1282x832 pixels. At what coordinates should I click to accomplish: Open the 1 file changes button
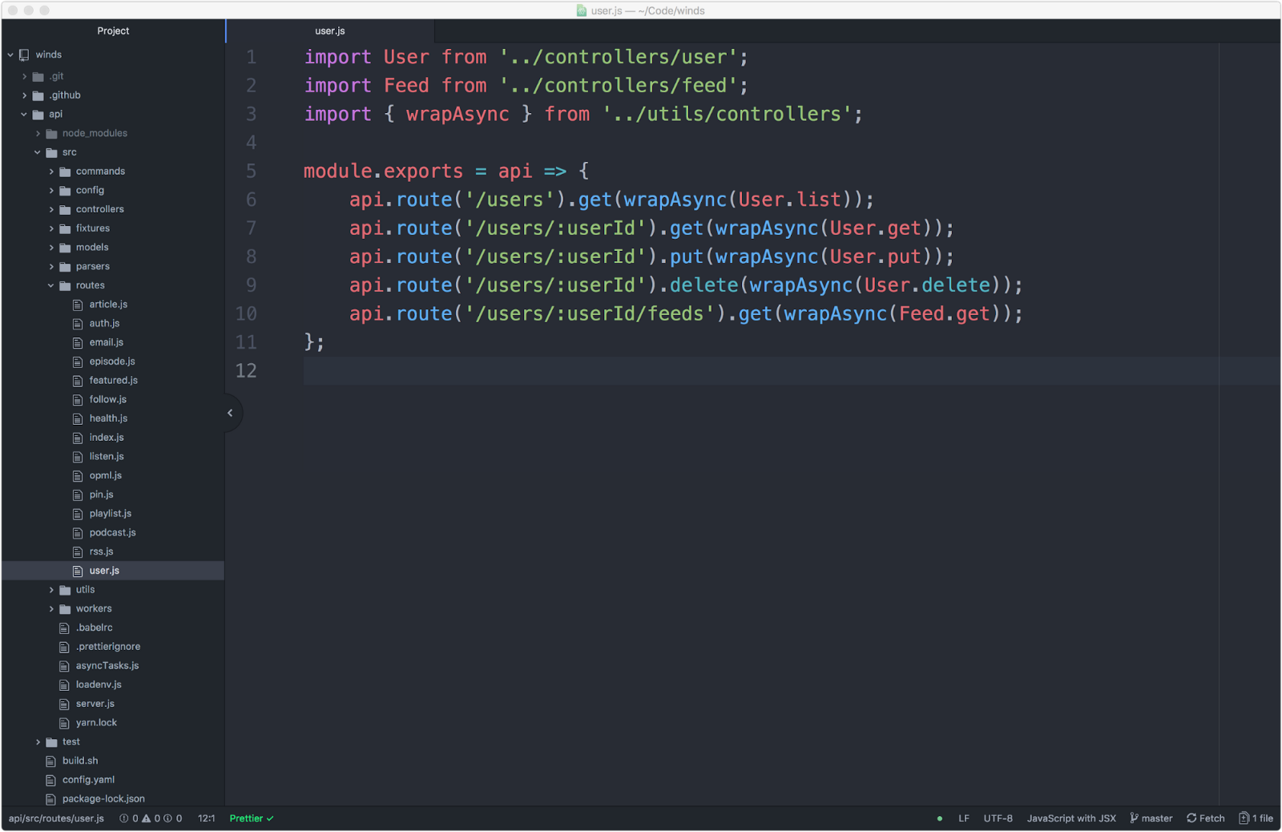[x=1256, y=818]
